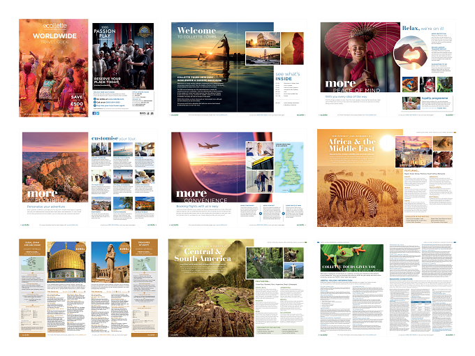Click the Twitter icon beside Facebook icon

[x=98, y=113]
